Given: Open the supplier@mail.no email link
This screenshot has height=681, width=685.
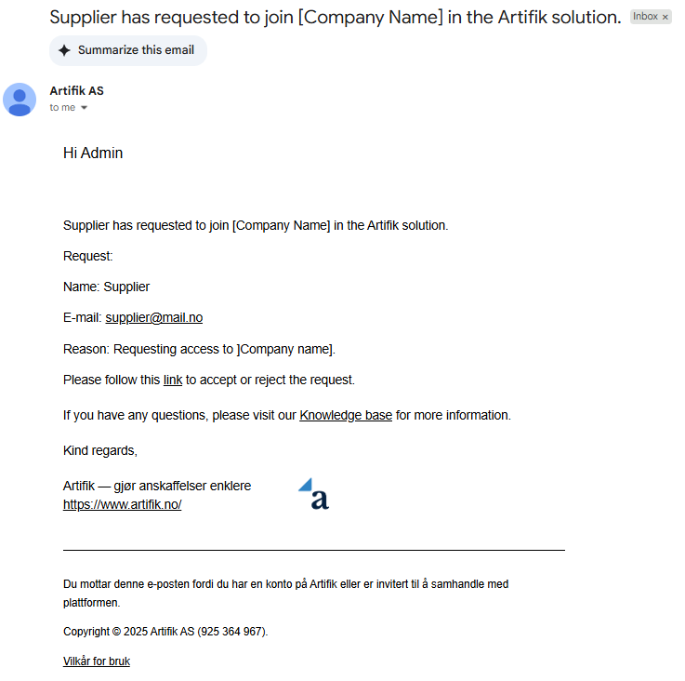Looking at the screenshot, I should 153,317.
